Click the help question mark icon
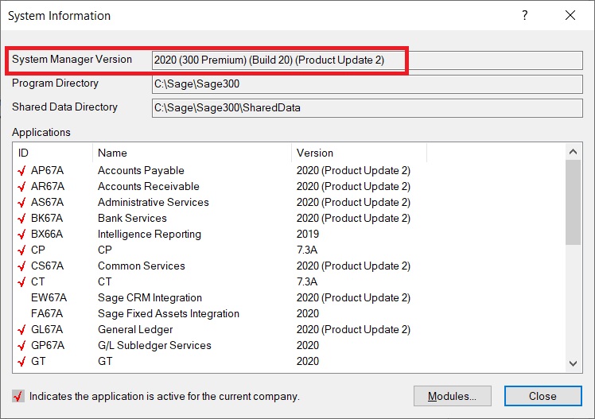This screenshot has height=419, width=595. coord(525,16)
